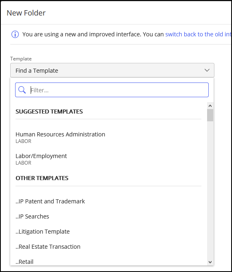232x272 pixels.
Task: Click the scrollbar up arrow
Action: click(x=210, y=106)
